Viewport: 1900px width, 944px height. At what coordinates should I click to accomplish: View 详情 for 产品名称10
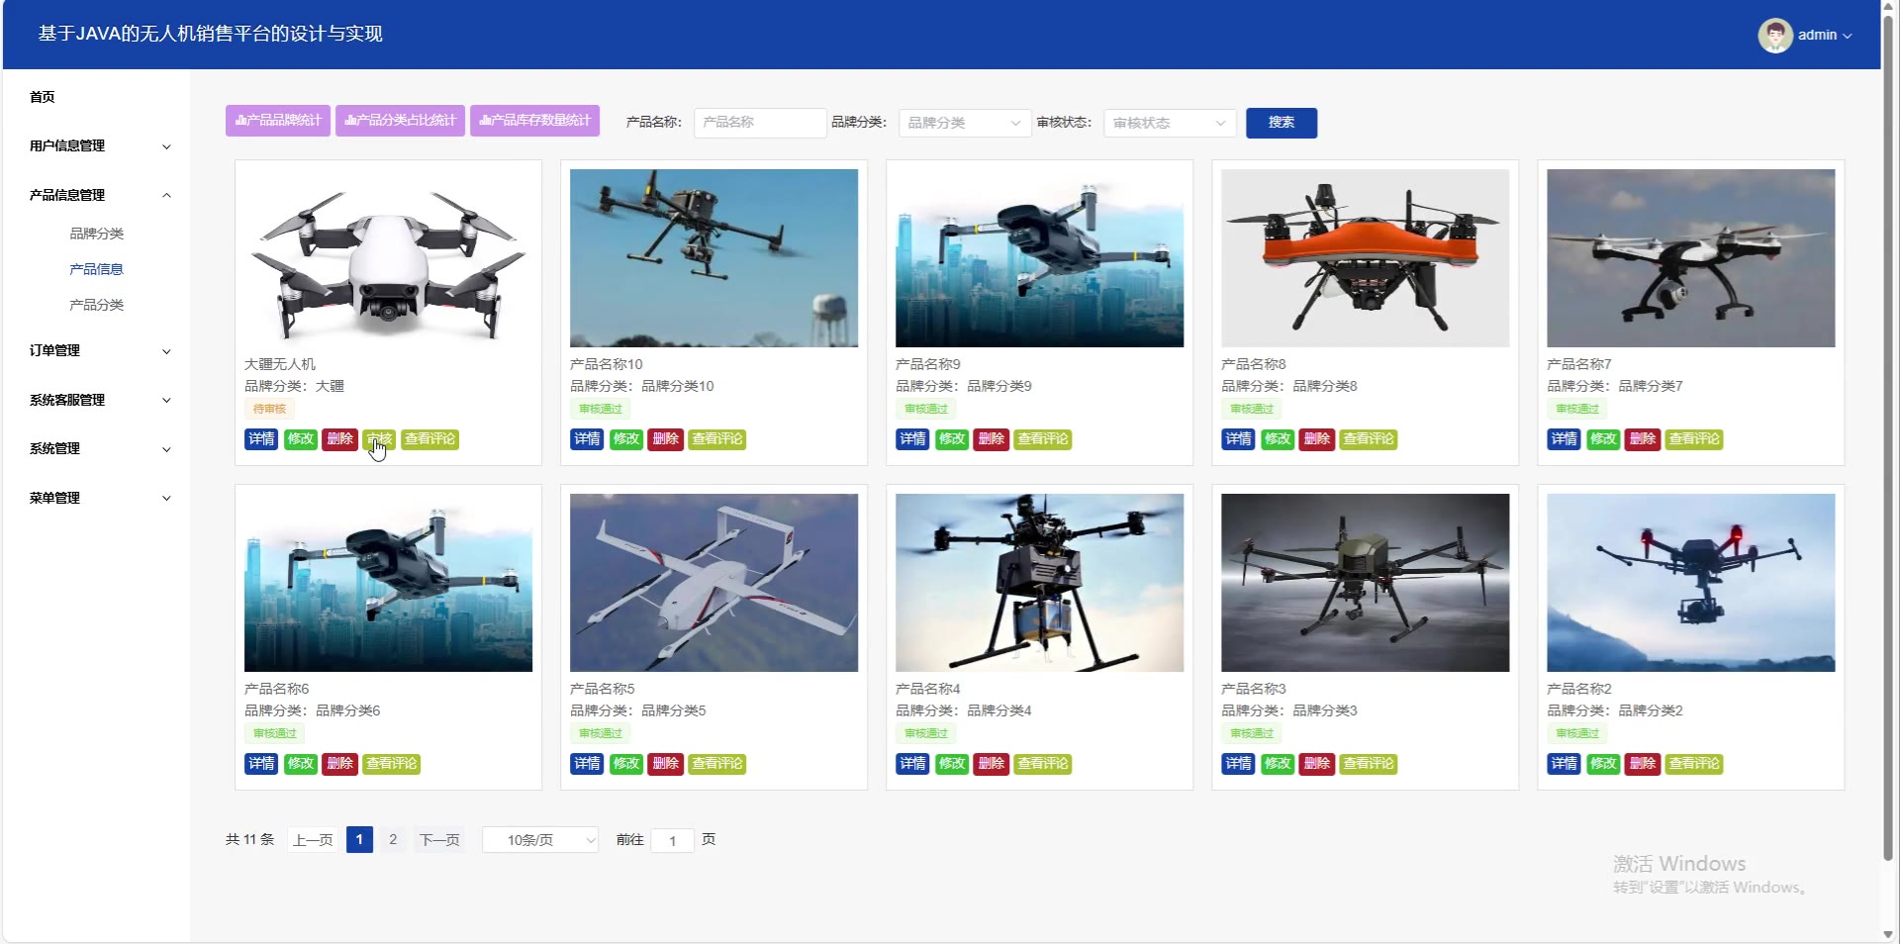pos(587,439)
